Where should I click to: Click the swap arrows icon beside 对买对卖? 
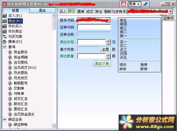(x=5, y=36)
